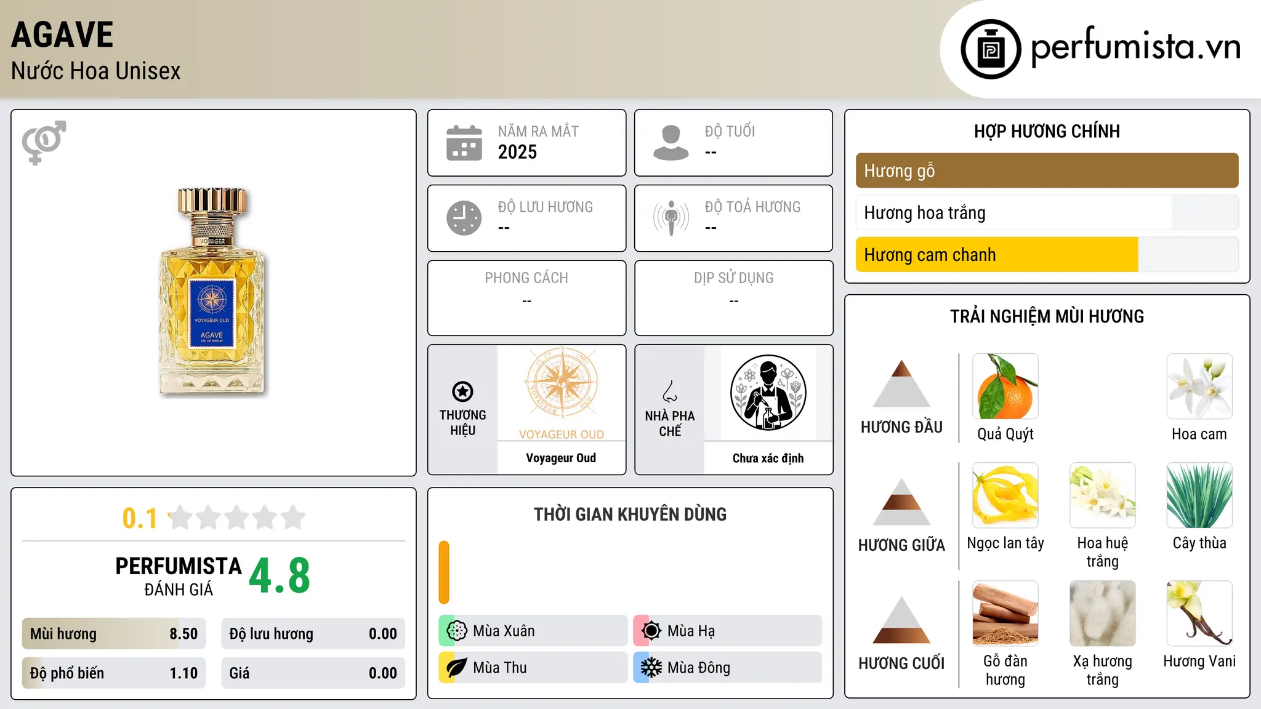Click the perfumista.vn site name text
This screenshot has width=1261, height=709.
click(1135, 48)
